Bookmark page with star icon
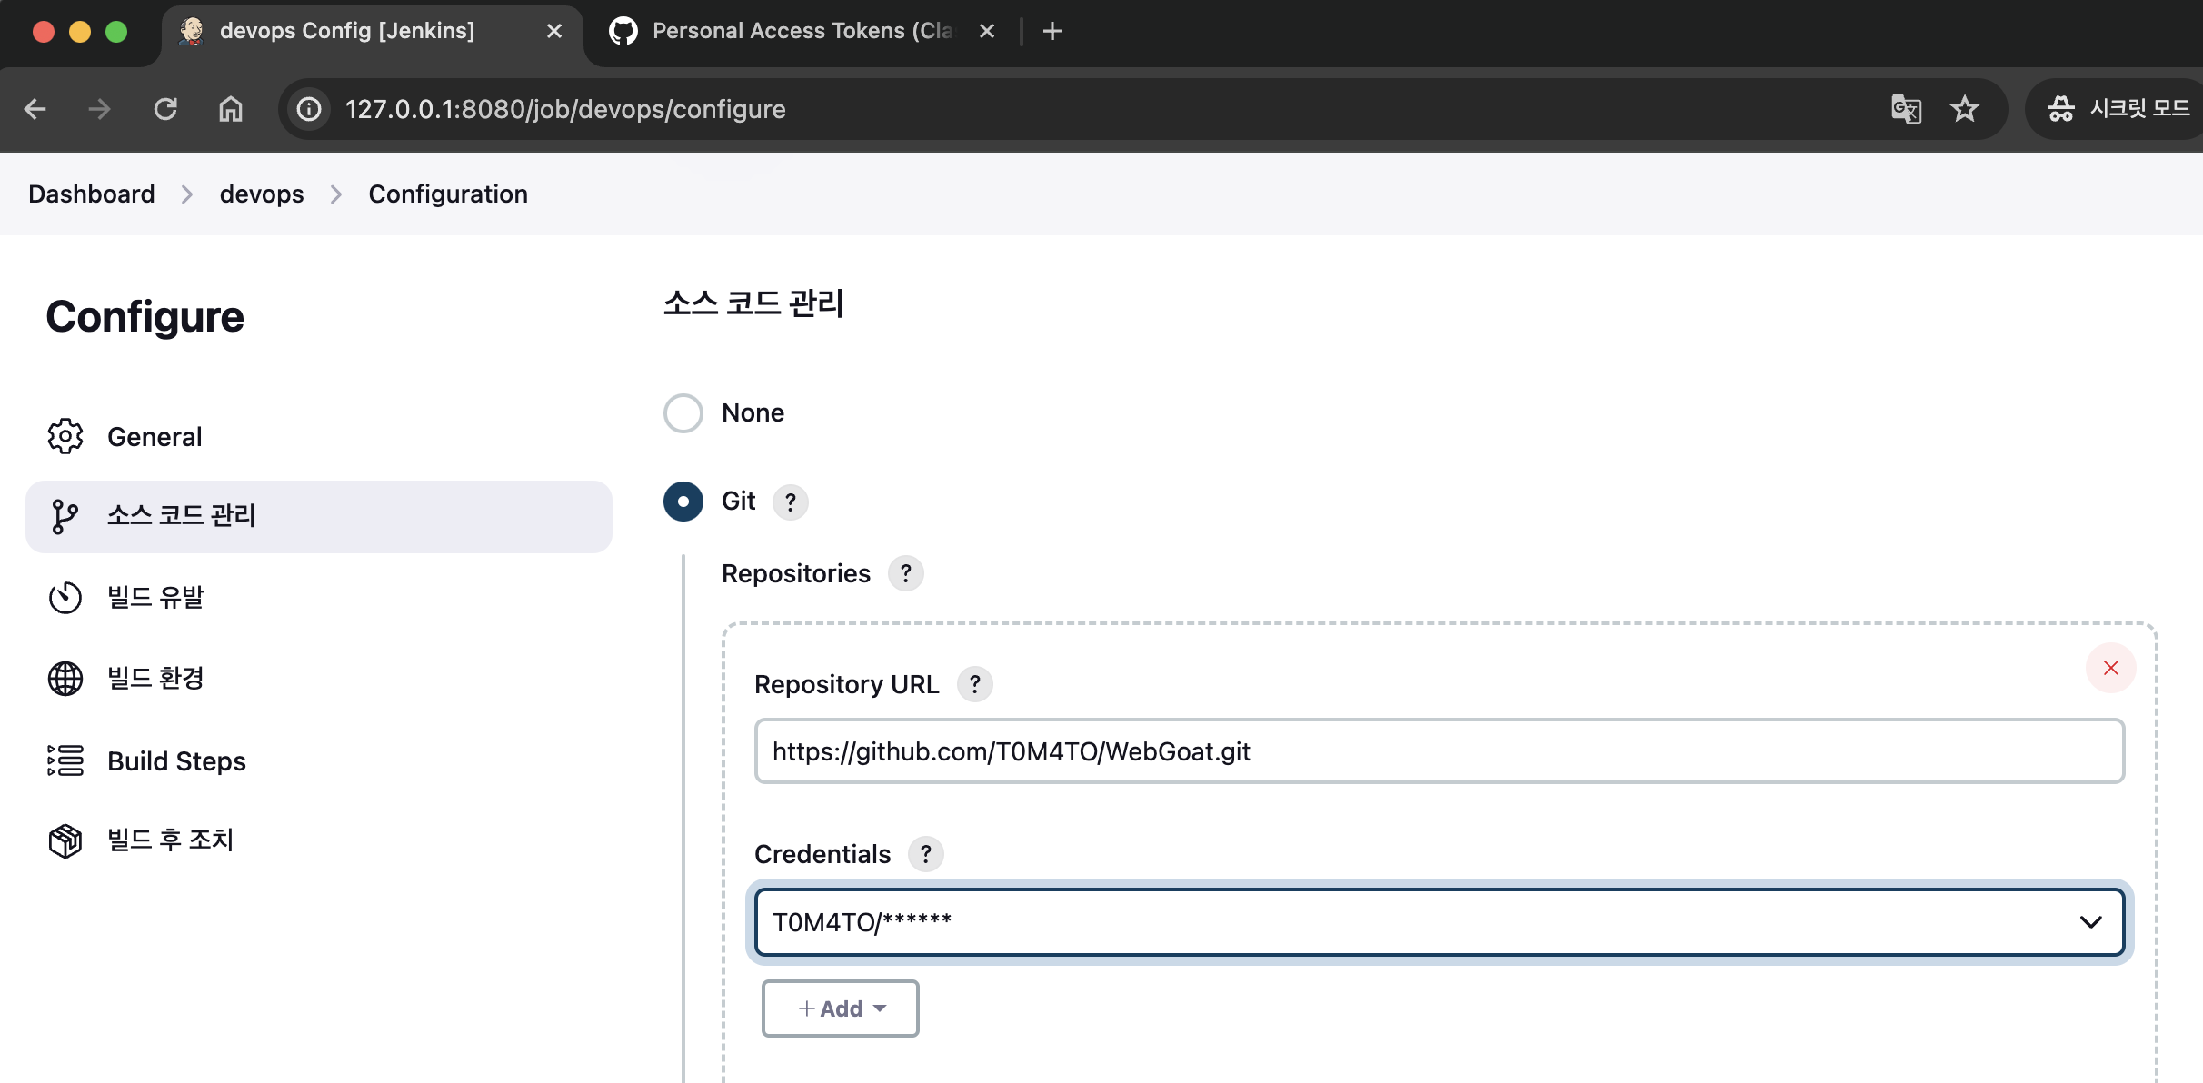This screenshot has width=2203, height=1083. click(1964, 109)
